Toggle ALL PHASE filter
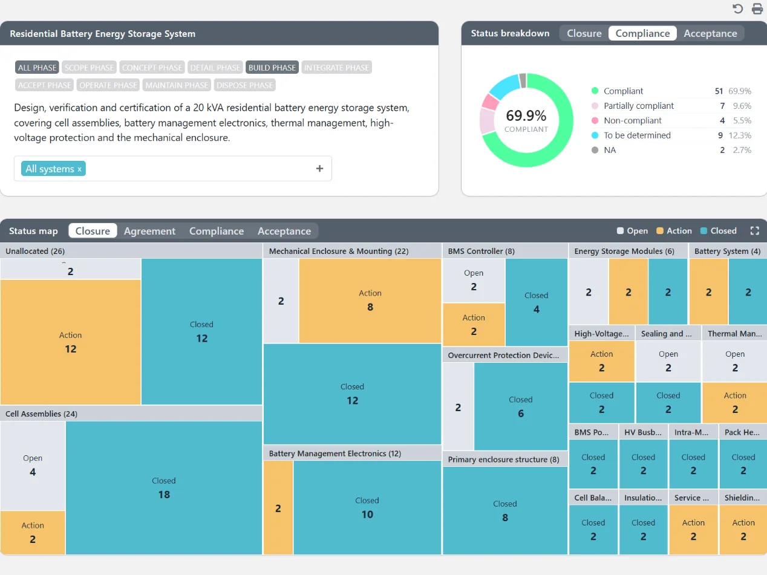767x575 pixels. (x=37, y=68)
